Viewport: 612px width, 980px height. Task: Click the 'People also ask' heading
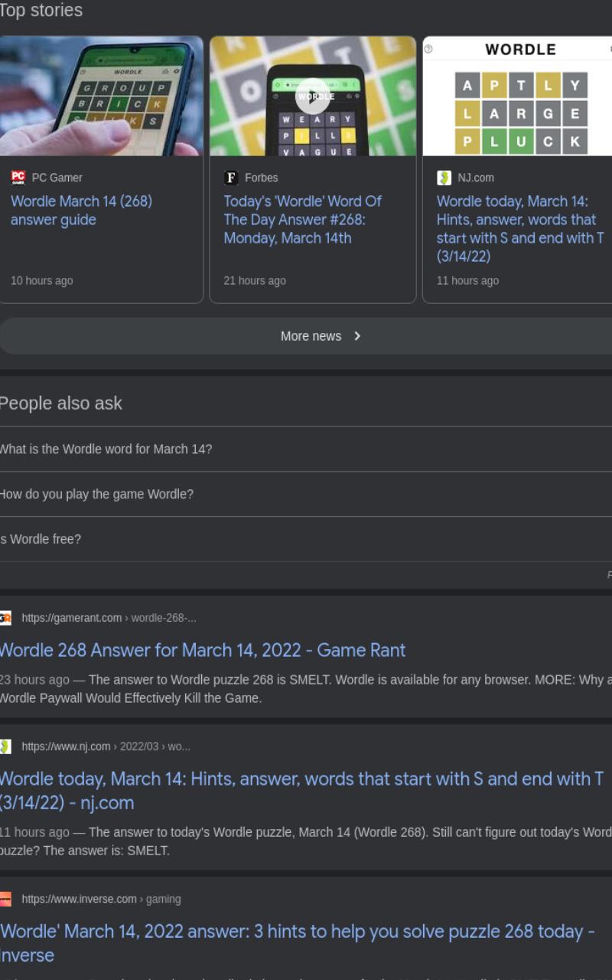click(x=60, y=403)
